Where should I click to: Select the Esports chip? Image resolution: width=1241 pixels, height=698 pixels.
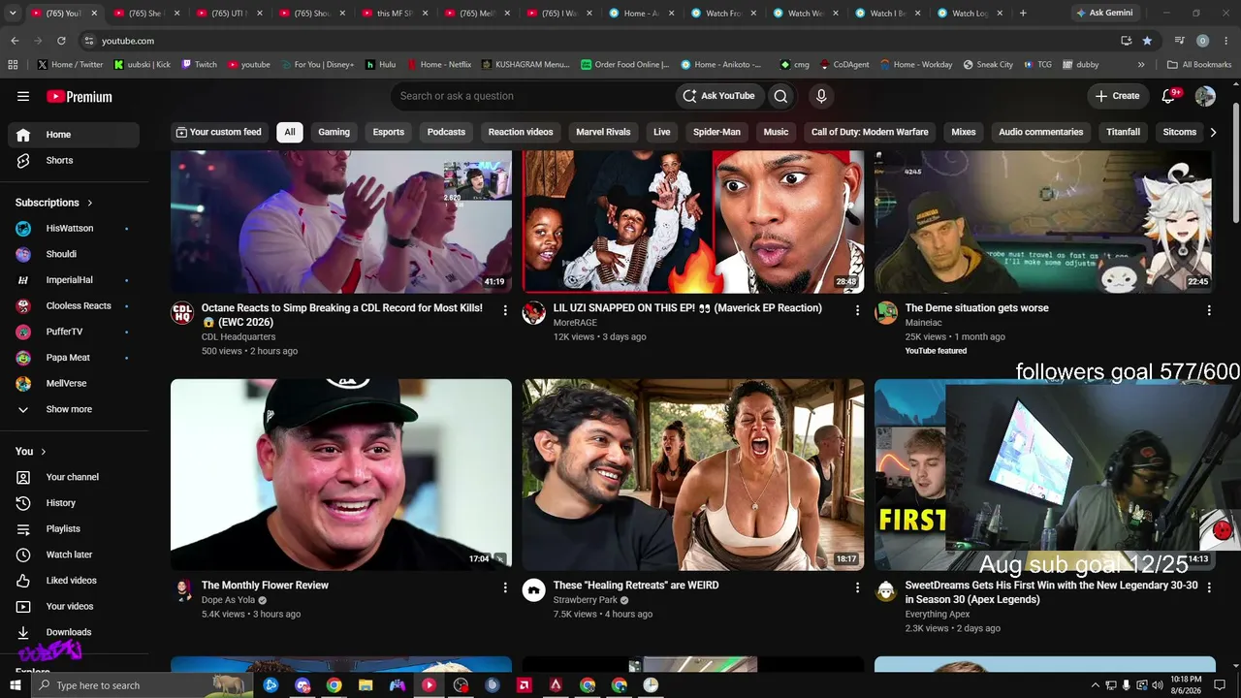(389, 132)
